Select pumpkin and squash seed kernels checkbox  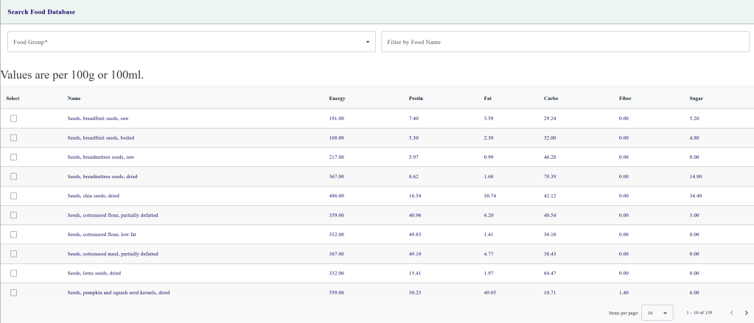13,292
